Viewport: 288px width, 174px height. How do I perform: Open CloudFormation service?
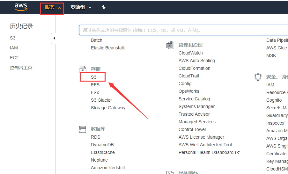[x=194, y=68]
